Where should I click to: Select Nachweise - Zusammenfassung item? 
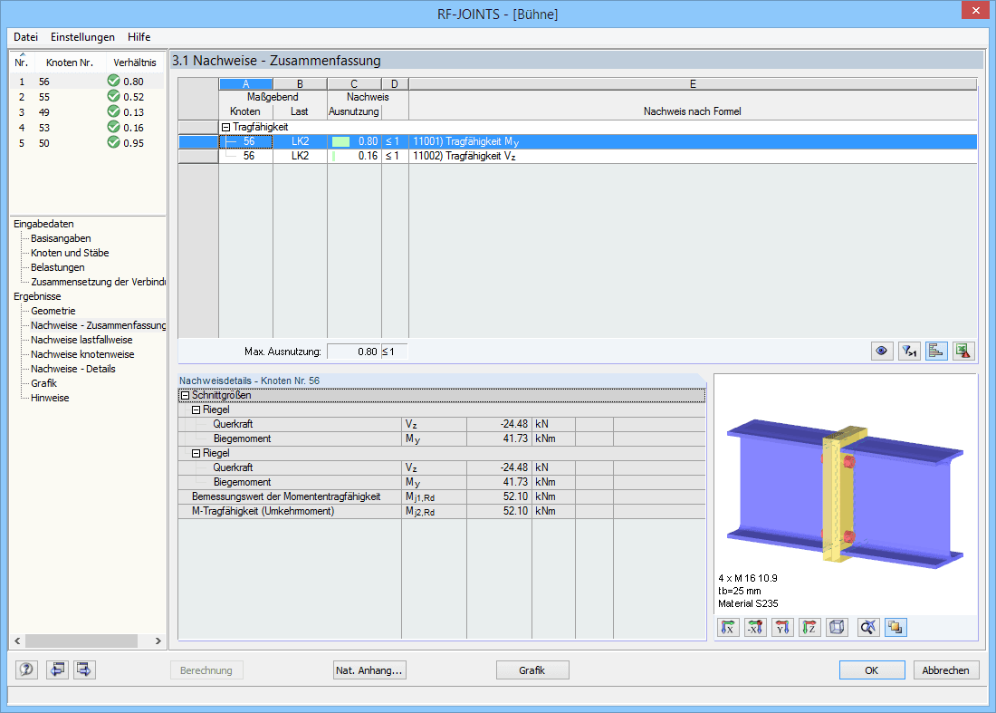click(99, 325)
